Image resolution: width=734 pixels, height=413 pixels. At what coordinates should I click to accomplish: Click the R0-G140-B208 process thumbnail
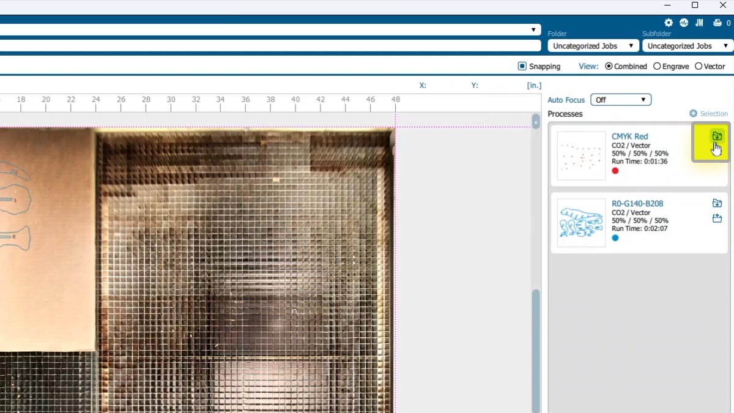coord(581,223)
